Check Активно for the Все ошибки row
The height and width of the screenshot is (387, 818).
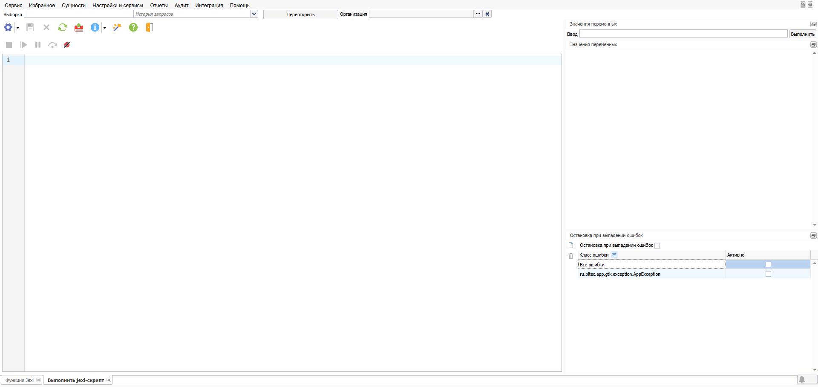(768, 265)
